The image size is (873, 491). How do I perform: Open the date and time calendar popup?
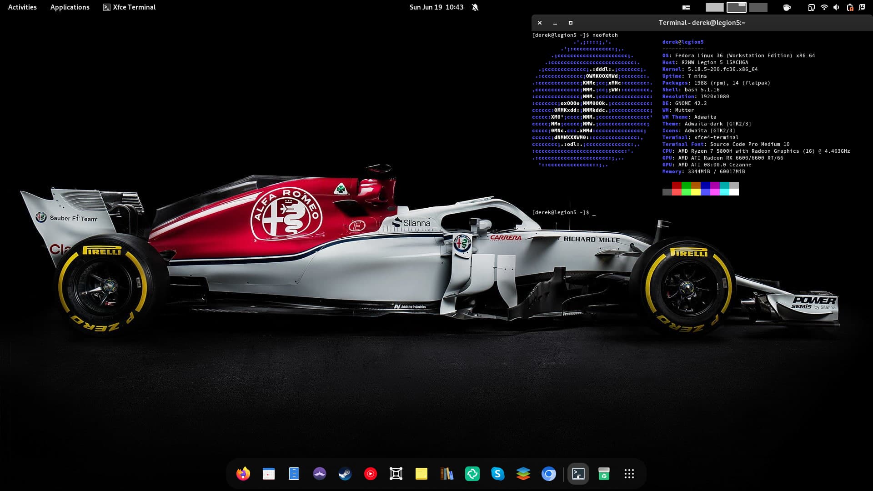point(436,7)
